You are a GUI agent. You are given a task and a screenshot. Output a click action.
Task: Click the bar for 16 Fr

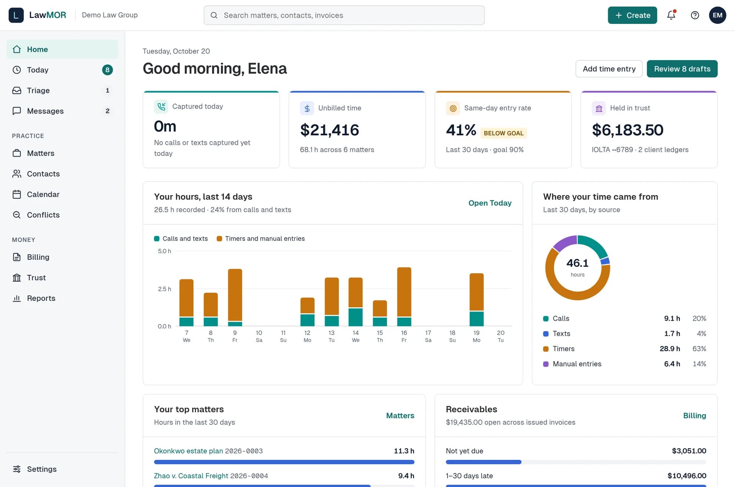pos(404,297)
